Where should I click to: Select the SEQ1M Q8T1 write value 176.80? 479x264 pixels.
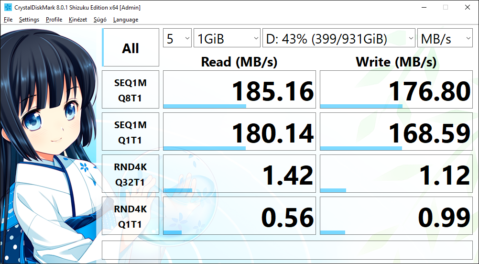[396, 89]
